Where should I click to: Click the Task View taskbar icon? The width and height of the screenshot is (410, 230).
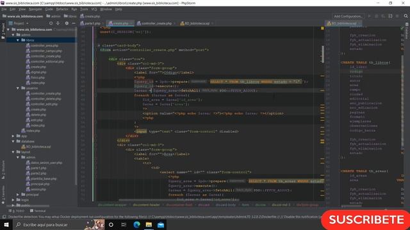tap(124, 224)
